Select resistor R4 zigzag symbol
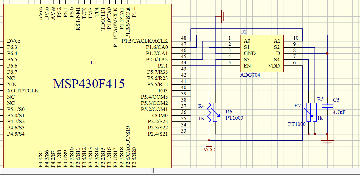This screenshot has height=175, width=360. click(x=209, y=112)
